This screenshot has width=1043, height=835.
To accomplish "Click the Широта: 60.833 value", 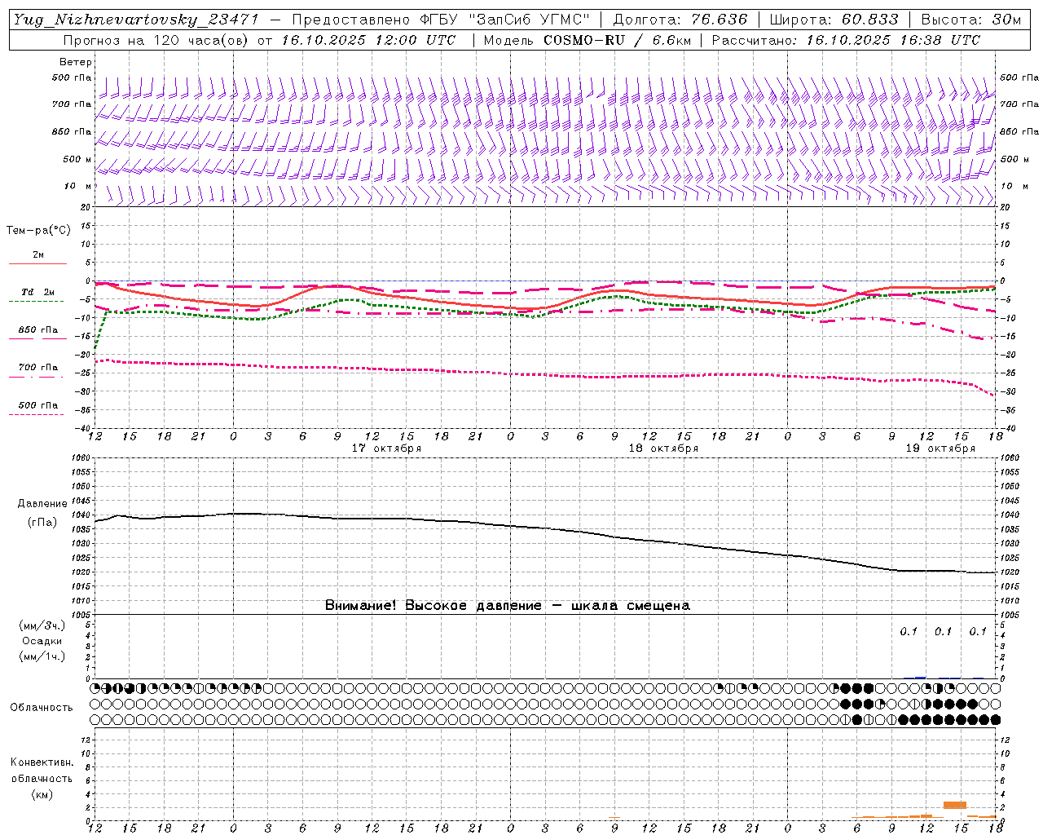I will (834, 20).
